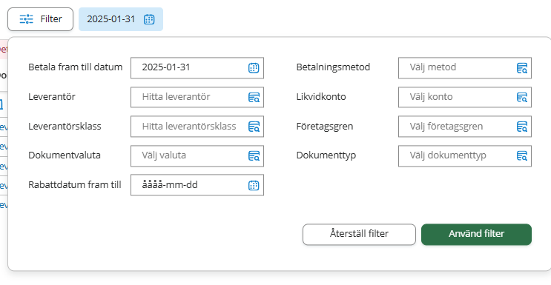
Task: Click Återställ filter button
Action: tap(359, 234)
